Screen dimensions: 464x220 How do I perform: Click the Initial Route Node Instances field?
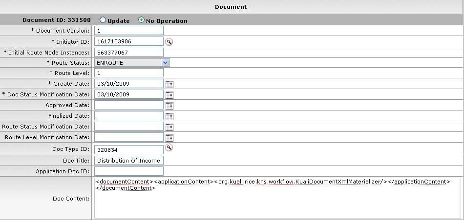point(128,52)
